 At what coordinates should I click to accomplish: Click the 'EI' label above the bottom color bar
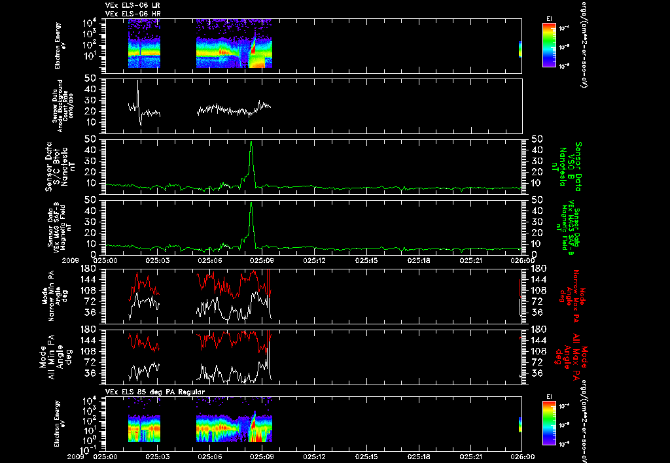(x=549, y=397)
